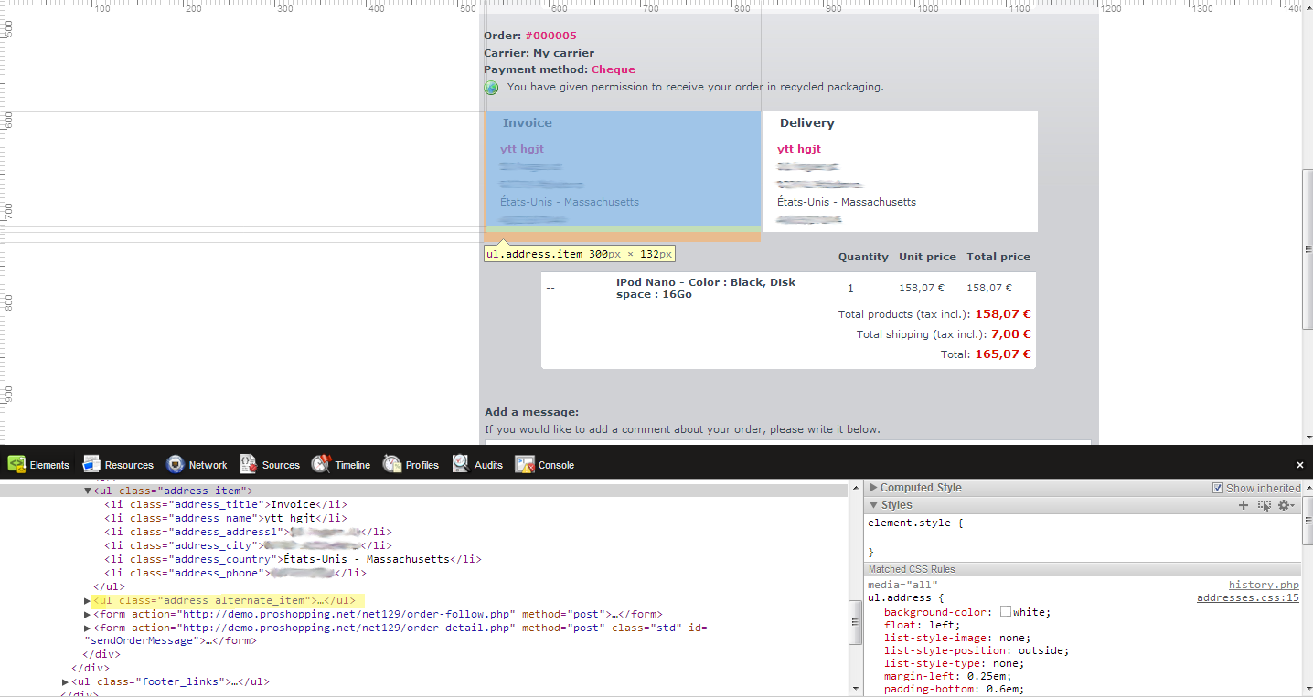Click the new style rule plus icon
The width and height of the screenshot is (1313, 697).
pyautogui.click(x=1243, y=505)
